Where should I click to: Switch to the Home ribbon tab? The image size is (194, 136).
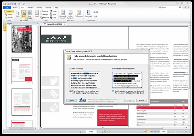point(15,7)
